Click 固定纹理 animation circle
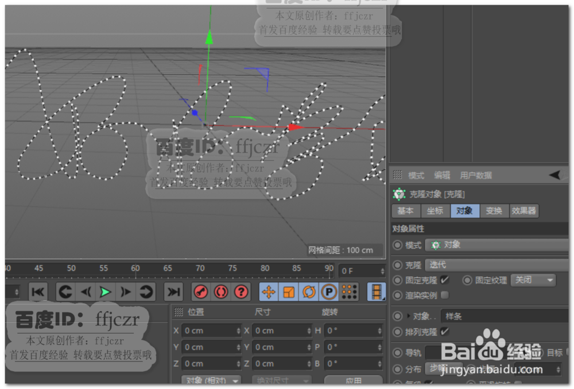This screenshot has height=389, width=574. click(467, 280)
